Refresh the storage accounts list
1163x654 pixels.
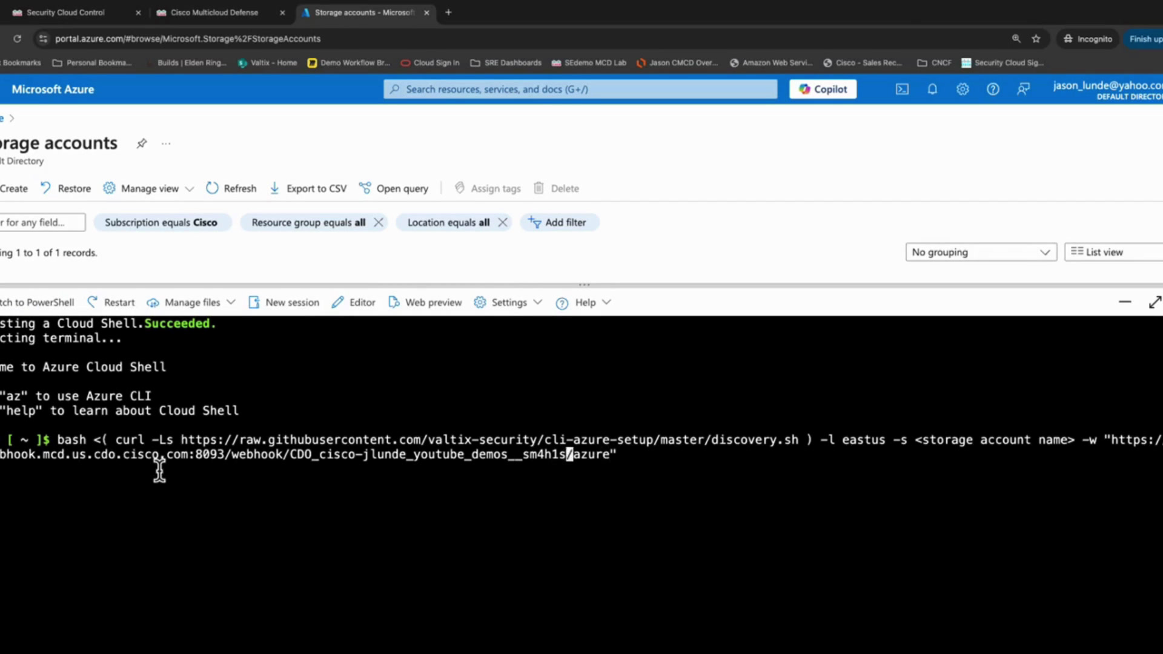pyautogui.click(x=231, y=188)
